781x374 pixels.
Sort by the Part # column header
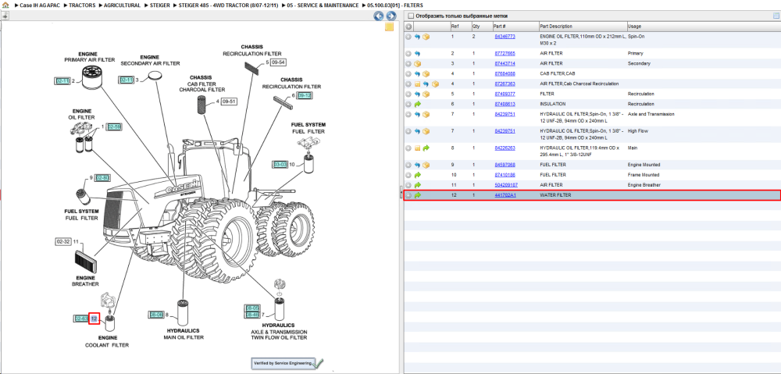coord(515,27)
